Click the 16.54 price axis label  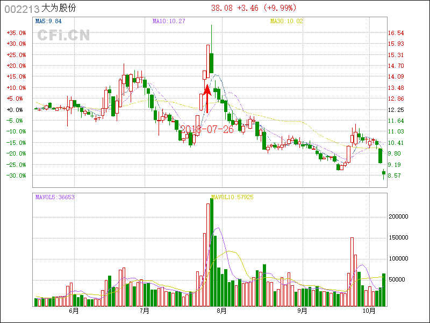[396, 33]
